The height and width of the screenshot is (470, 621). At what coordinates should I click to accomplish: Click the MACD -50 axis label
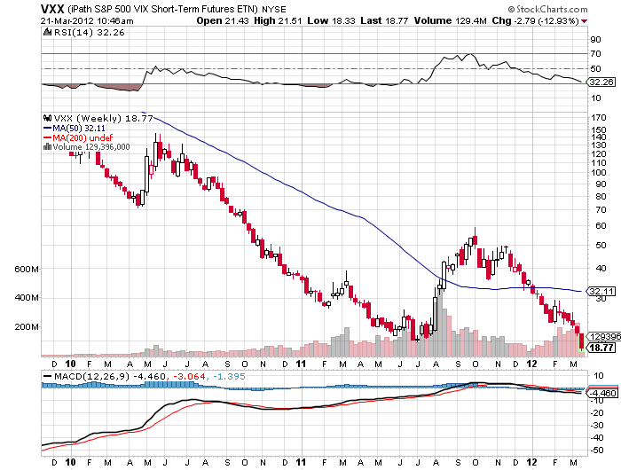pos(597,450)
